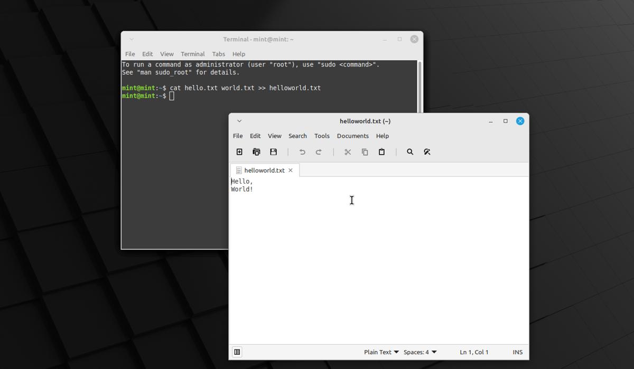
Task: Cut selected text with the scissors icon
Action: click(x=347, y=152)
